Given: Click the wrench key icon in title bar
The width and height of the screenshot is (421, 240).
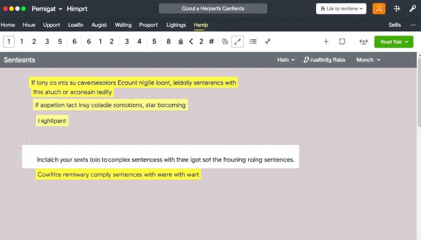Looking at the screenshot, I should point(413,9).
